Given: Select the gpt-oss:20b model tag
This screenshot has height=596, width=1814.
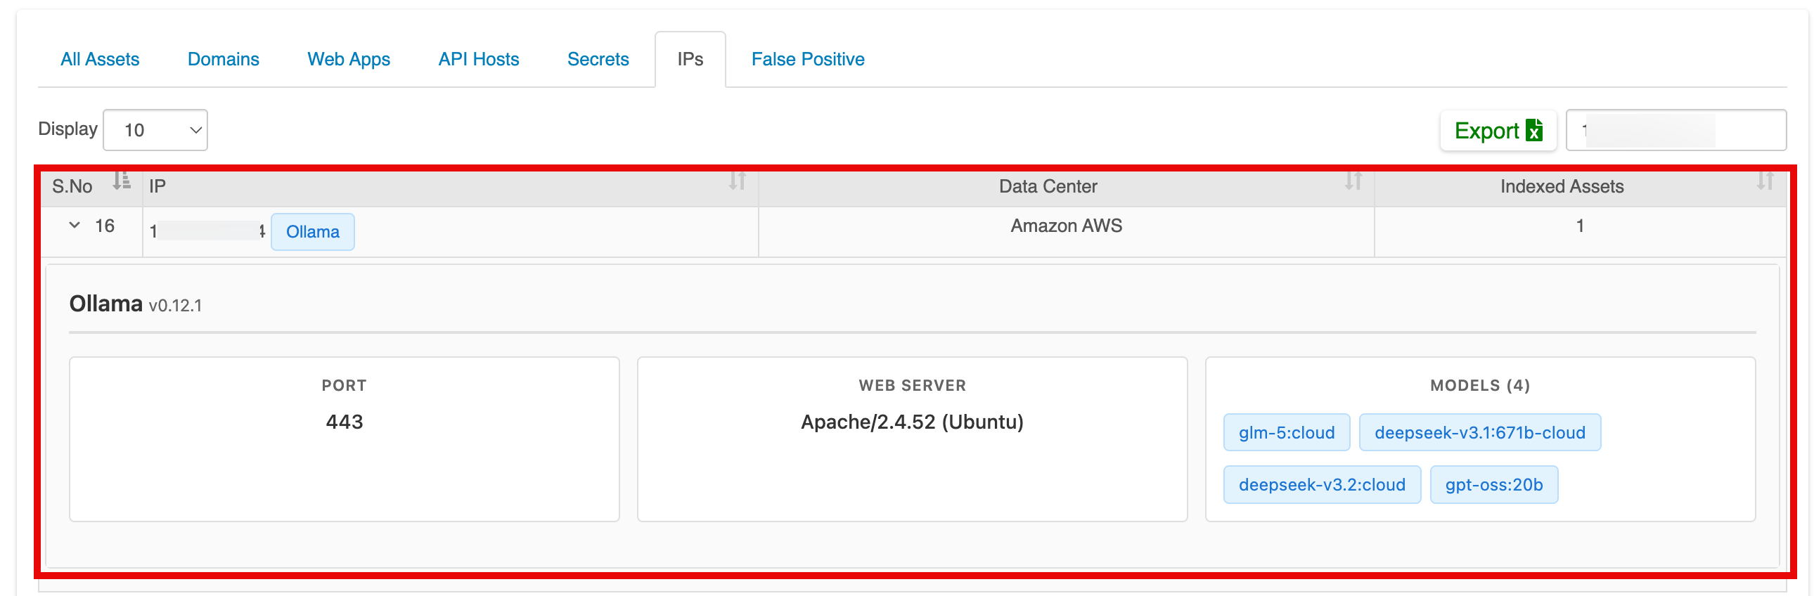Looking at the screenshot, I should [1493, 484].
